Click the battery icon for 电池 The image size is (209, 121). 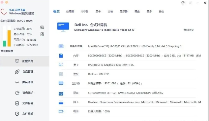pyautogui.click(x=61, y=111)
